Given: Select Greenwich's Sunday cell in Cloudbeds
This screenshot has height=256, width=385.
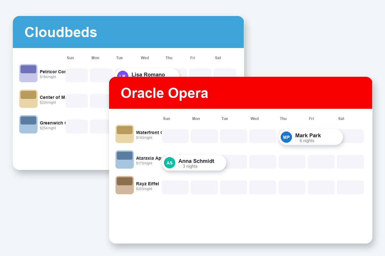Looking at the screenshot, I should (x=77, y=126).
